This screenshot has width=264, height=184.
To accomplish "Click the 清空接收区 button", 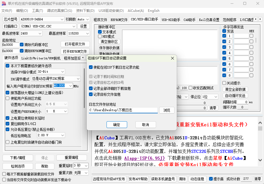I will point(109,42).
